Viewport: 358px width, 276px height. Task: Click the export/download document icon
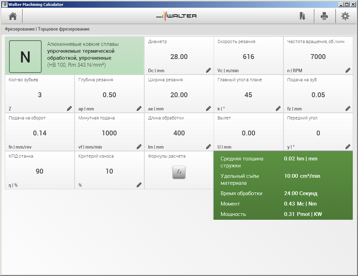click(302, 16)
